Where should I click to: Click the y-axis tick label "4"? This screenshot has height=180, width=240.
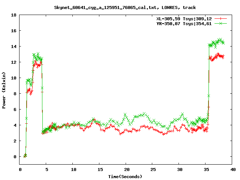pyautogui.click(x=15, y=125)
